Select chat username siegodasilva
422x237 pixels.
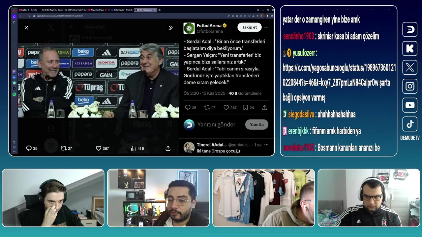[301, 115]
